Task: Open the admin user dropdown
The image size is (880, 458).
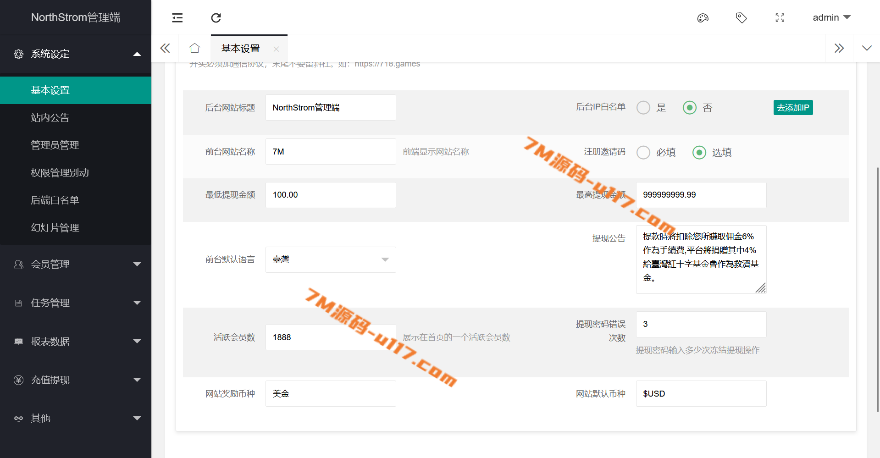Action: tap(831, 17)
